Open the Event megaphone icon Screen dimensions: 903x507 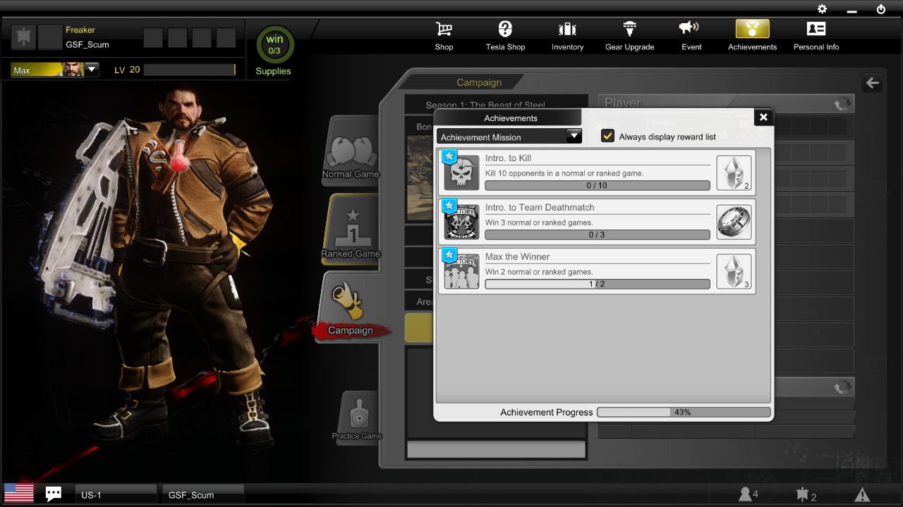click(689, 27)
